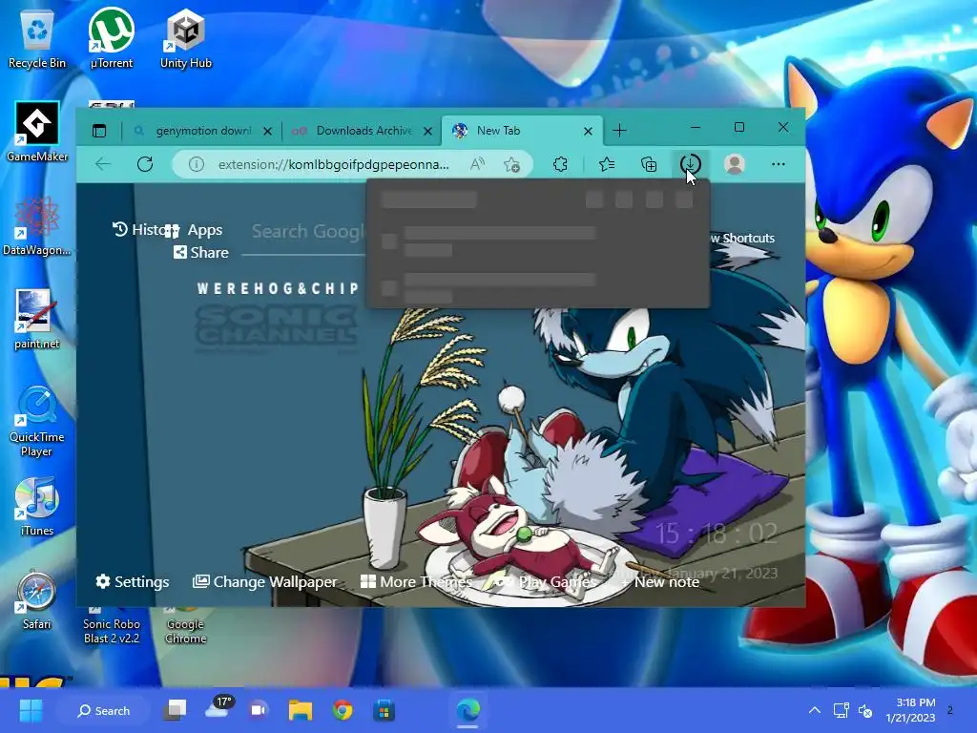Open Microsoft Store from the taskbar
The image size is (977, 733).
384,710
